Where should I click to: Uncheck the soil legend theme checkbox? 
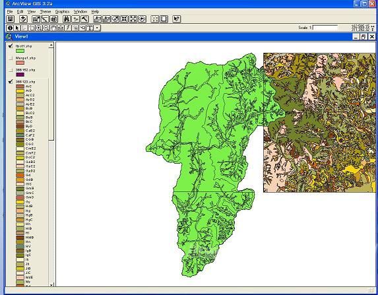(x=11, y=82)
